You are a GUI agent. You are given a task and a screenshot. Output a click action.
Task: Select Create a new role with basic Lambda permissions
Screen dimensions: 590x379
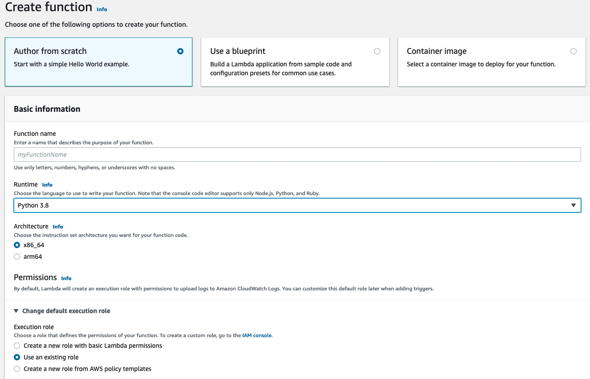[x=17, y=346]
